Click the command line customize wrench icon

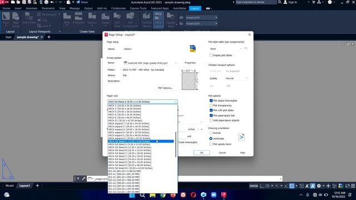(x=83, y=178)
